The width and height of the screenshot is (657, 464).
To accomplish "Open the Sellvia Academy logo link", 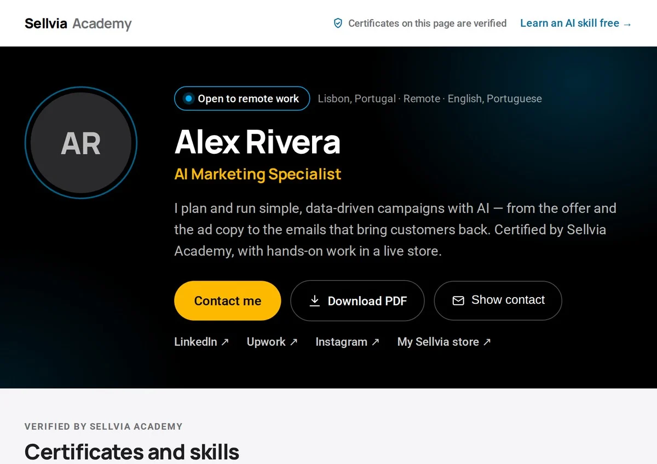I will coord(78,24).
